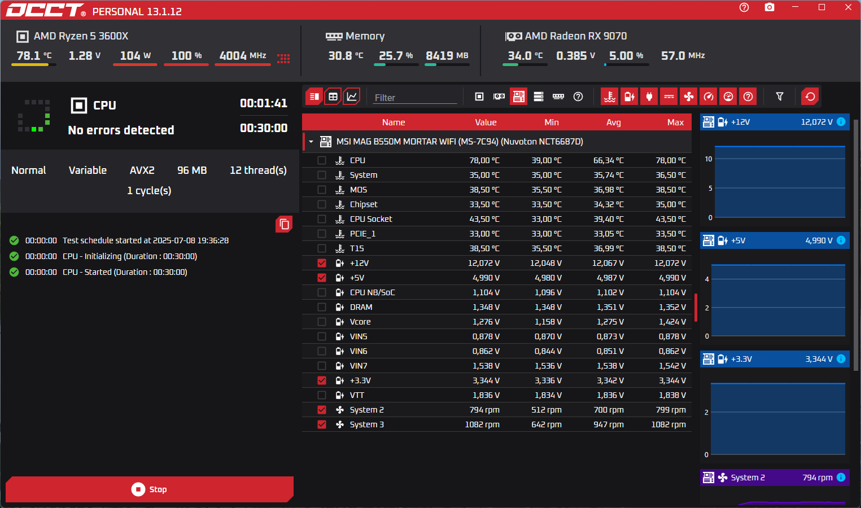Uncheck the +5V voltage checkbox

click(x=322, y=278)
